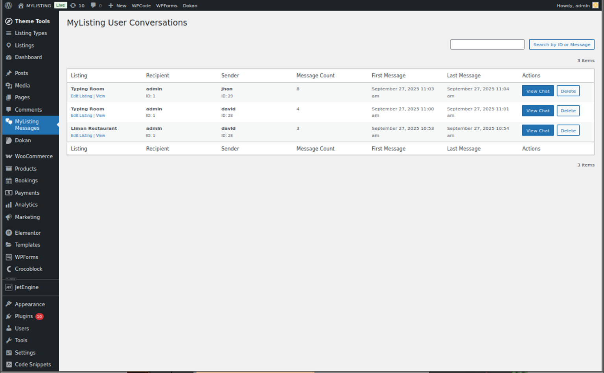
Task: Click the Tools wrench icon
Action: pyautogui.click(x=9, y=340)
